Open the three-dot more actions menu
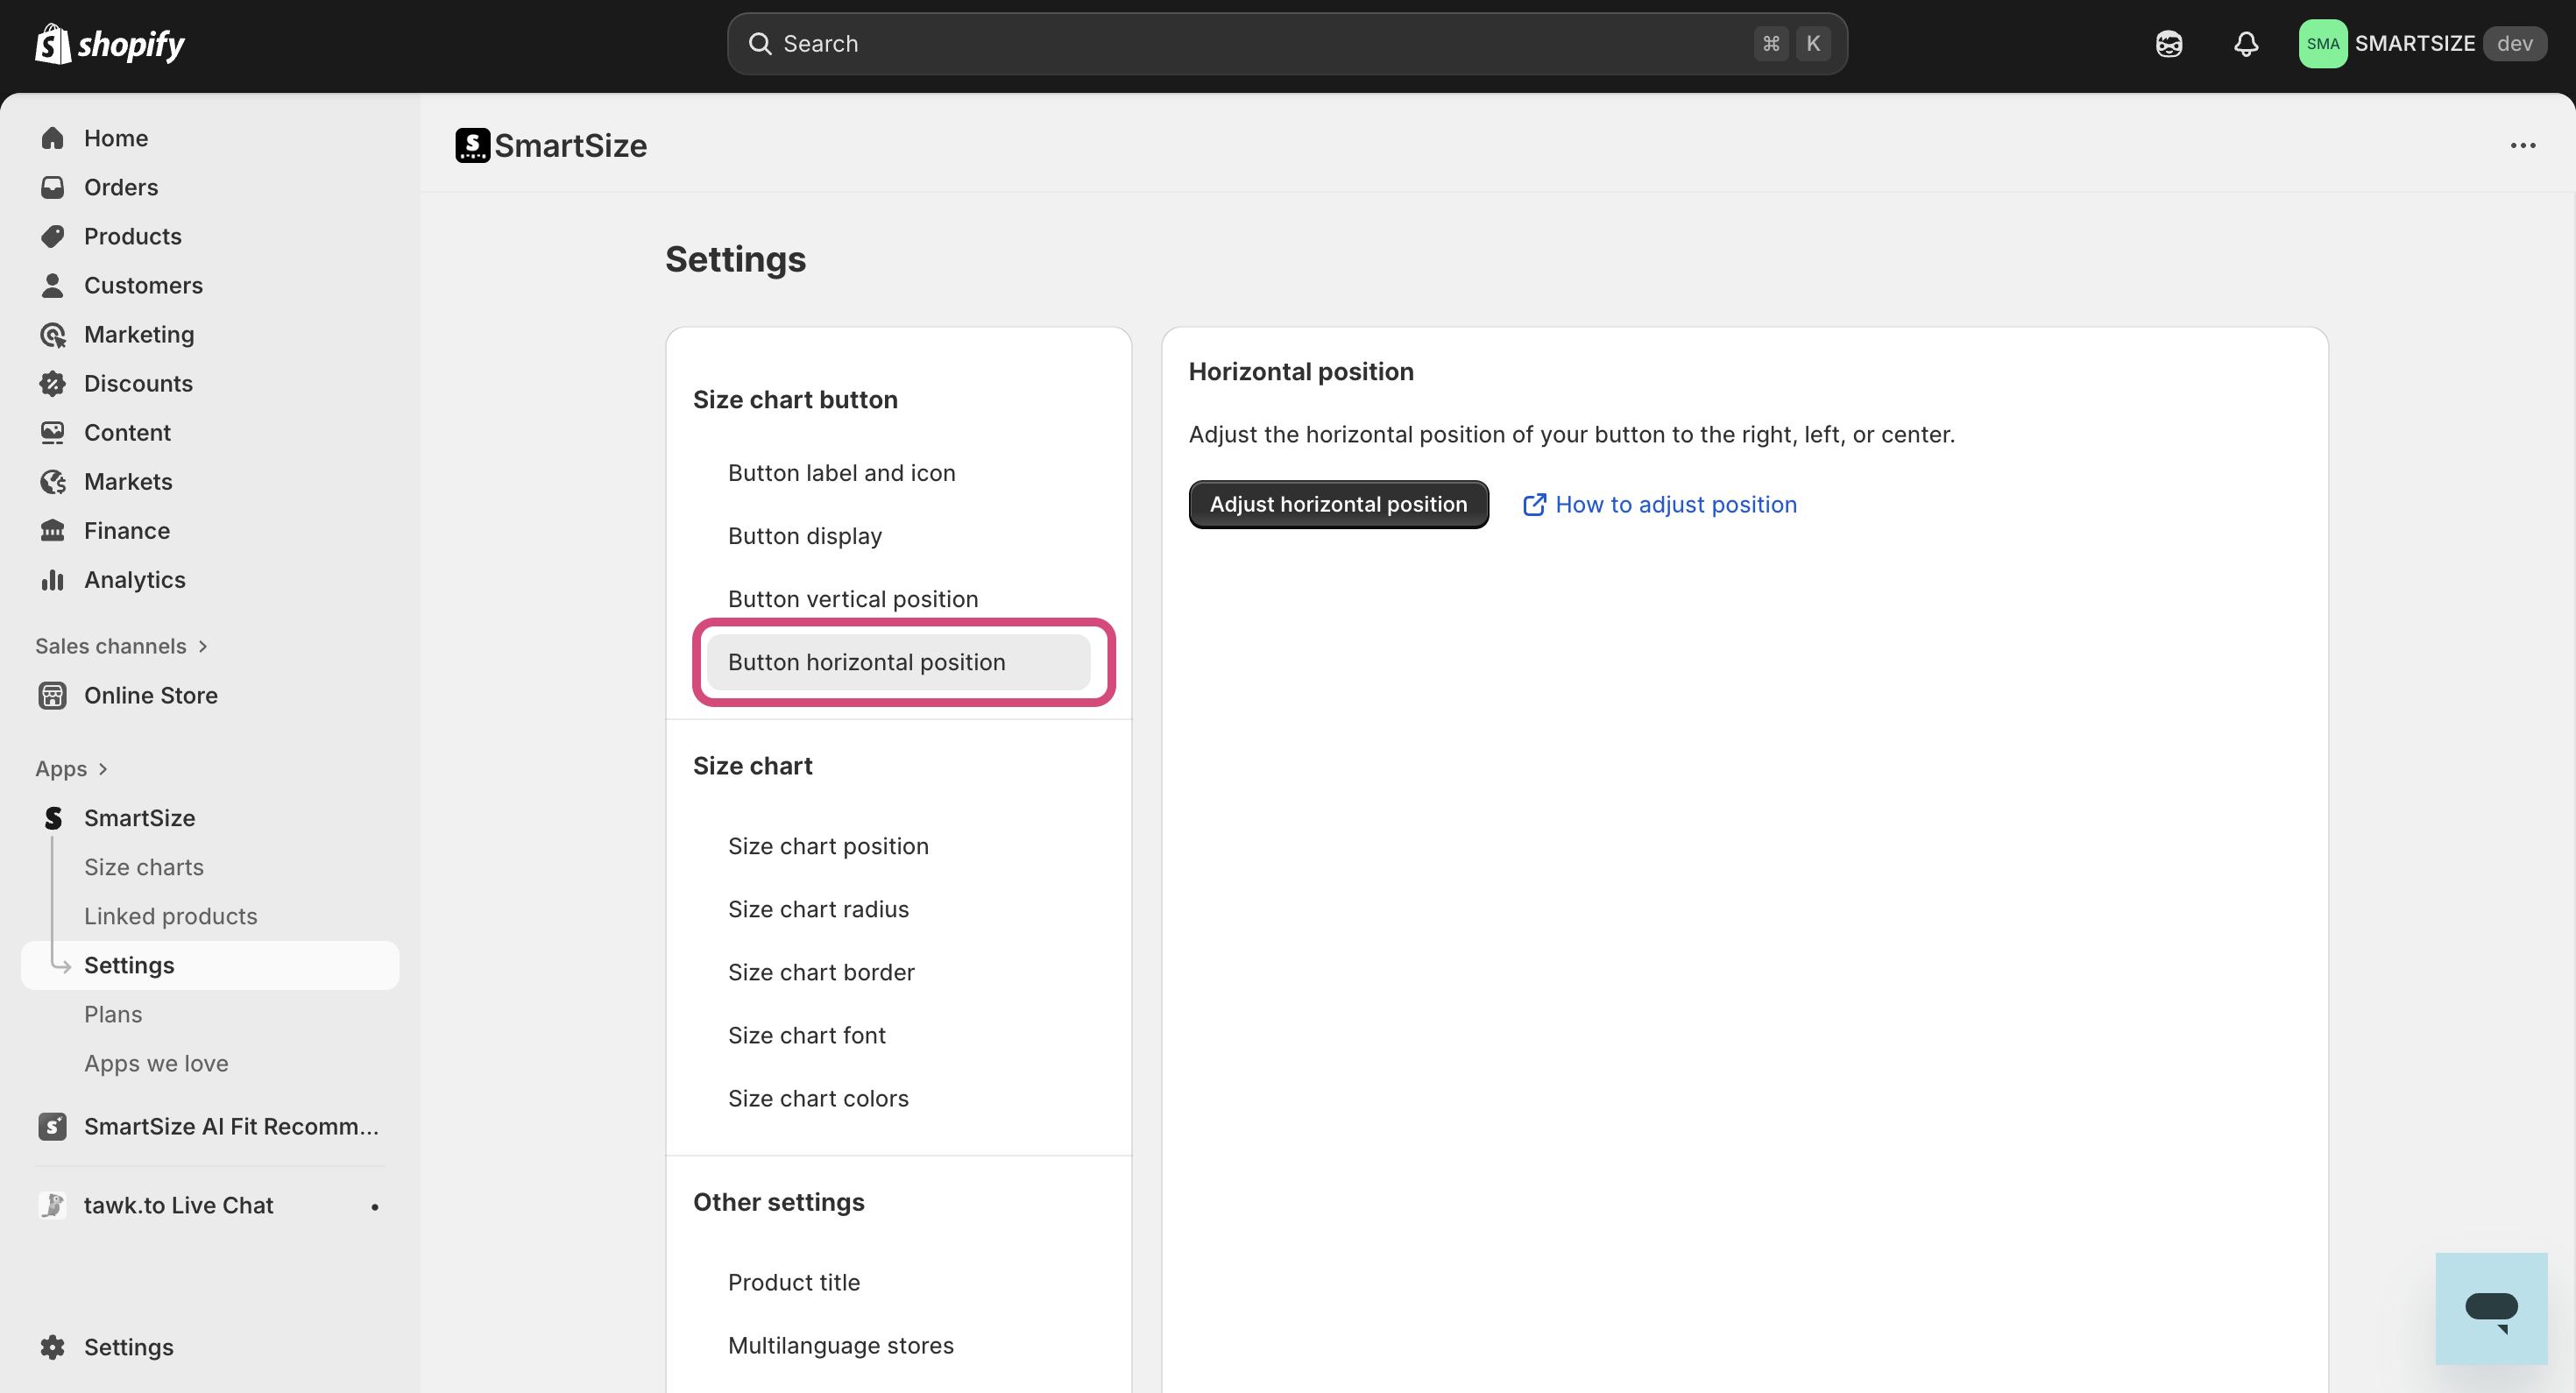2576x1393 pixels. point(2522,146)
